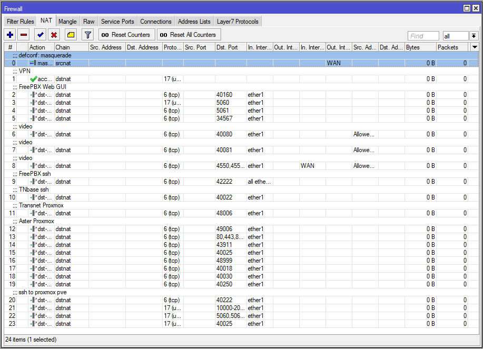This screenshot has height=349, width=483.
Task: Click dst-nat icon on rule 9 FreePBX ssh
Action: pyautogui.click(x=33, y=182)
